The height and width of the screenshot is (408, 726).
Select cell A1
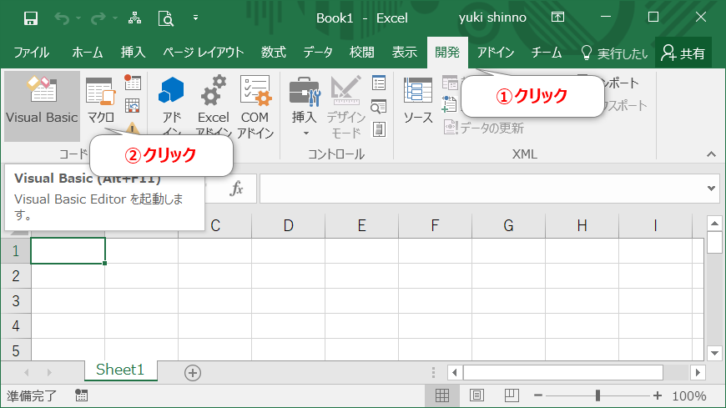[x=68, y=251]
